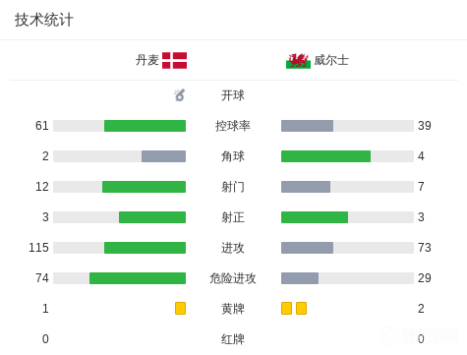This screenshot has width=467, height=355.
Task: Click Wales' gray dangerous attacks bar
Action: (300, 278)
